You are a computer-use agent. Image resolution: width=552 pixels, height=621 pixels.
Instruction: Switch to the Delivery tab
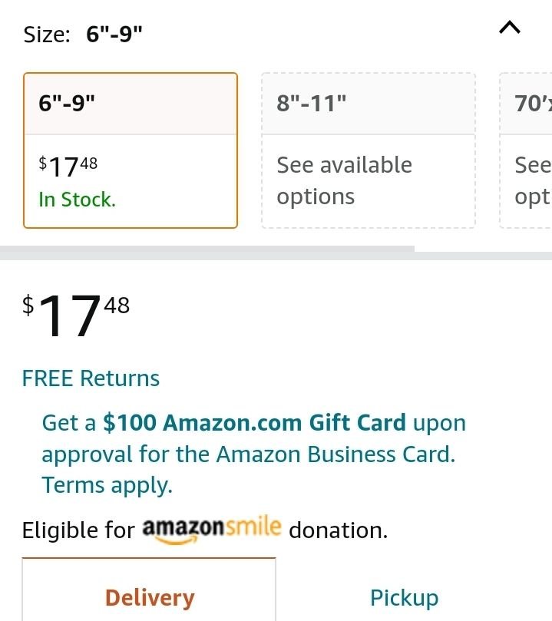149,598
